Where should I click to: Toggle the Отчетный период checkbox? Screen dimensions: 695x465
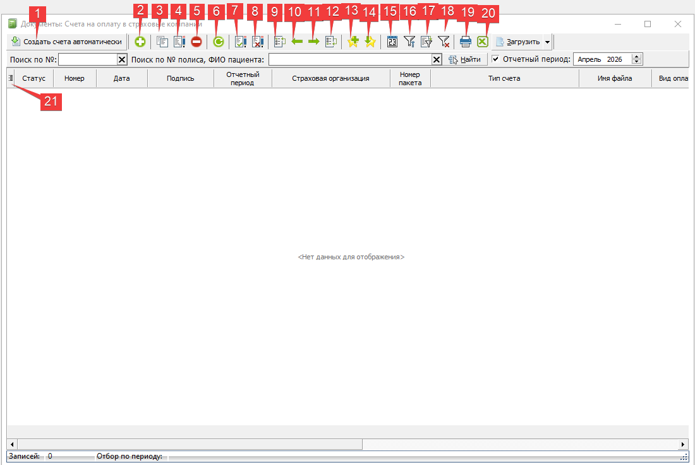[x=496, y=59]
